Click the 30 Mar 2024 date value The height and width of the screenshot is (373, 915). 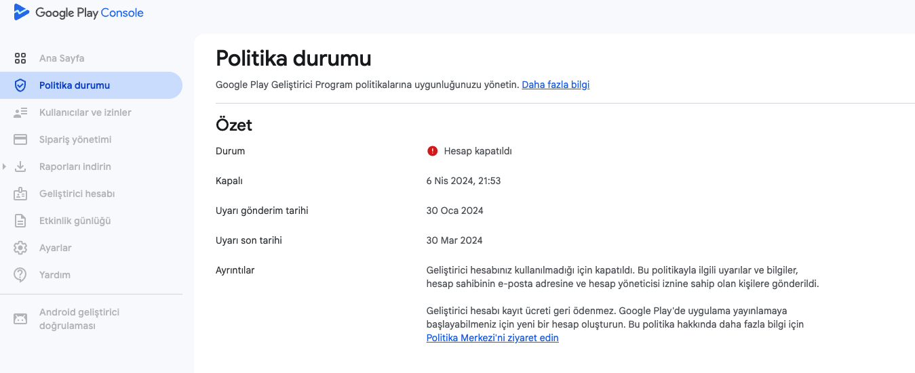[454, 240]
